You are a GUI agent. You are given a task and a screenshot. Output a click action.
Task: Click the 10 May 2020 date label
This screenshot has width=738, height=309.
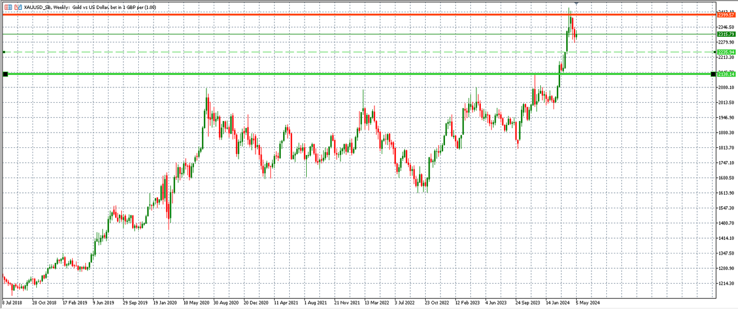(196, 302)
